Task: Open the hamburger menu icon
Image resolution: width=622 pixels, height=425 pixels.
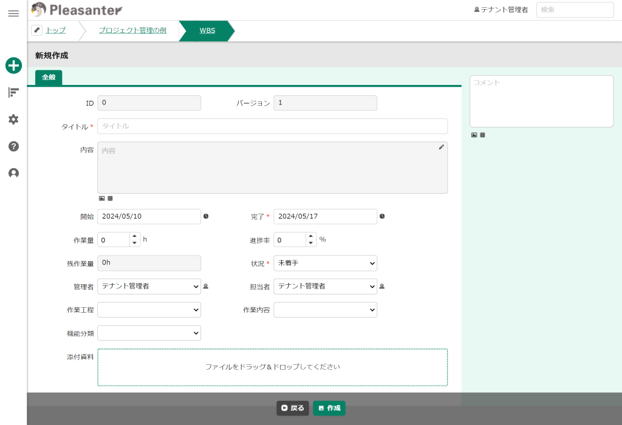Action: pyautogui.click(x=13, y=13)
